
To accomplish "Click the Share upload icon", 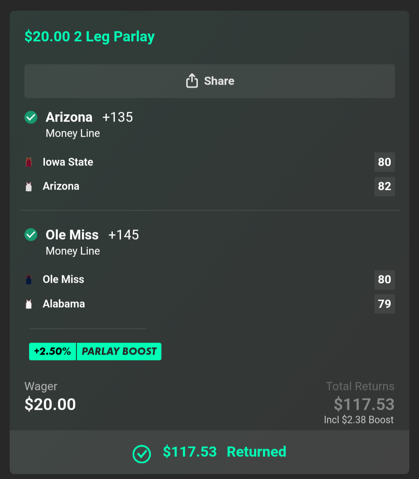I will 192,81.
